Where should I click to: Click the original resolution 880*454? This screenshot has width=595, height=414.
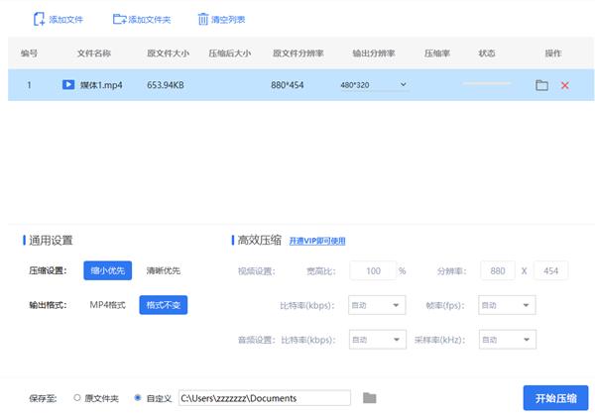[x=288, y=85]
